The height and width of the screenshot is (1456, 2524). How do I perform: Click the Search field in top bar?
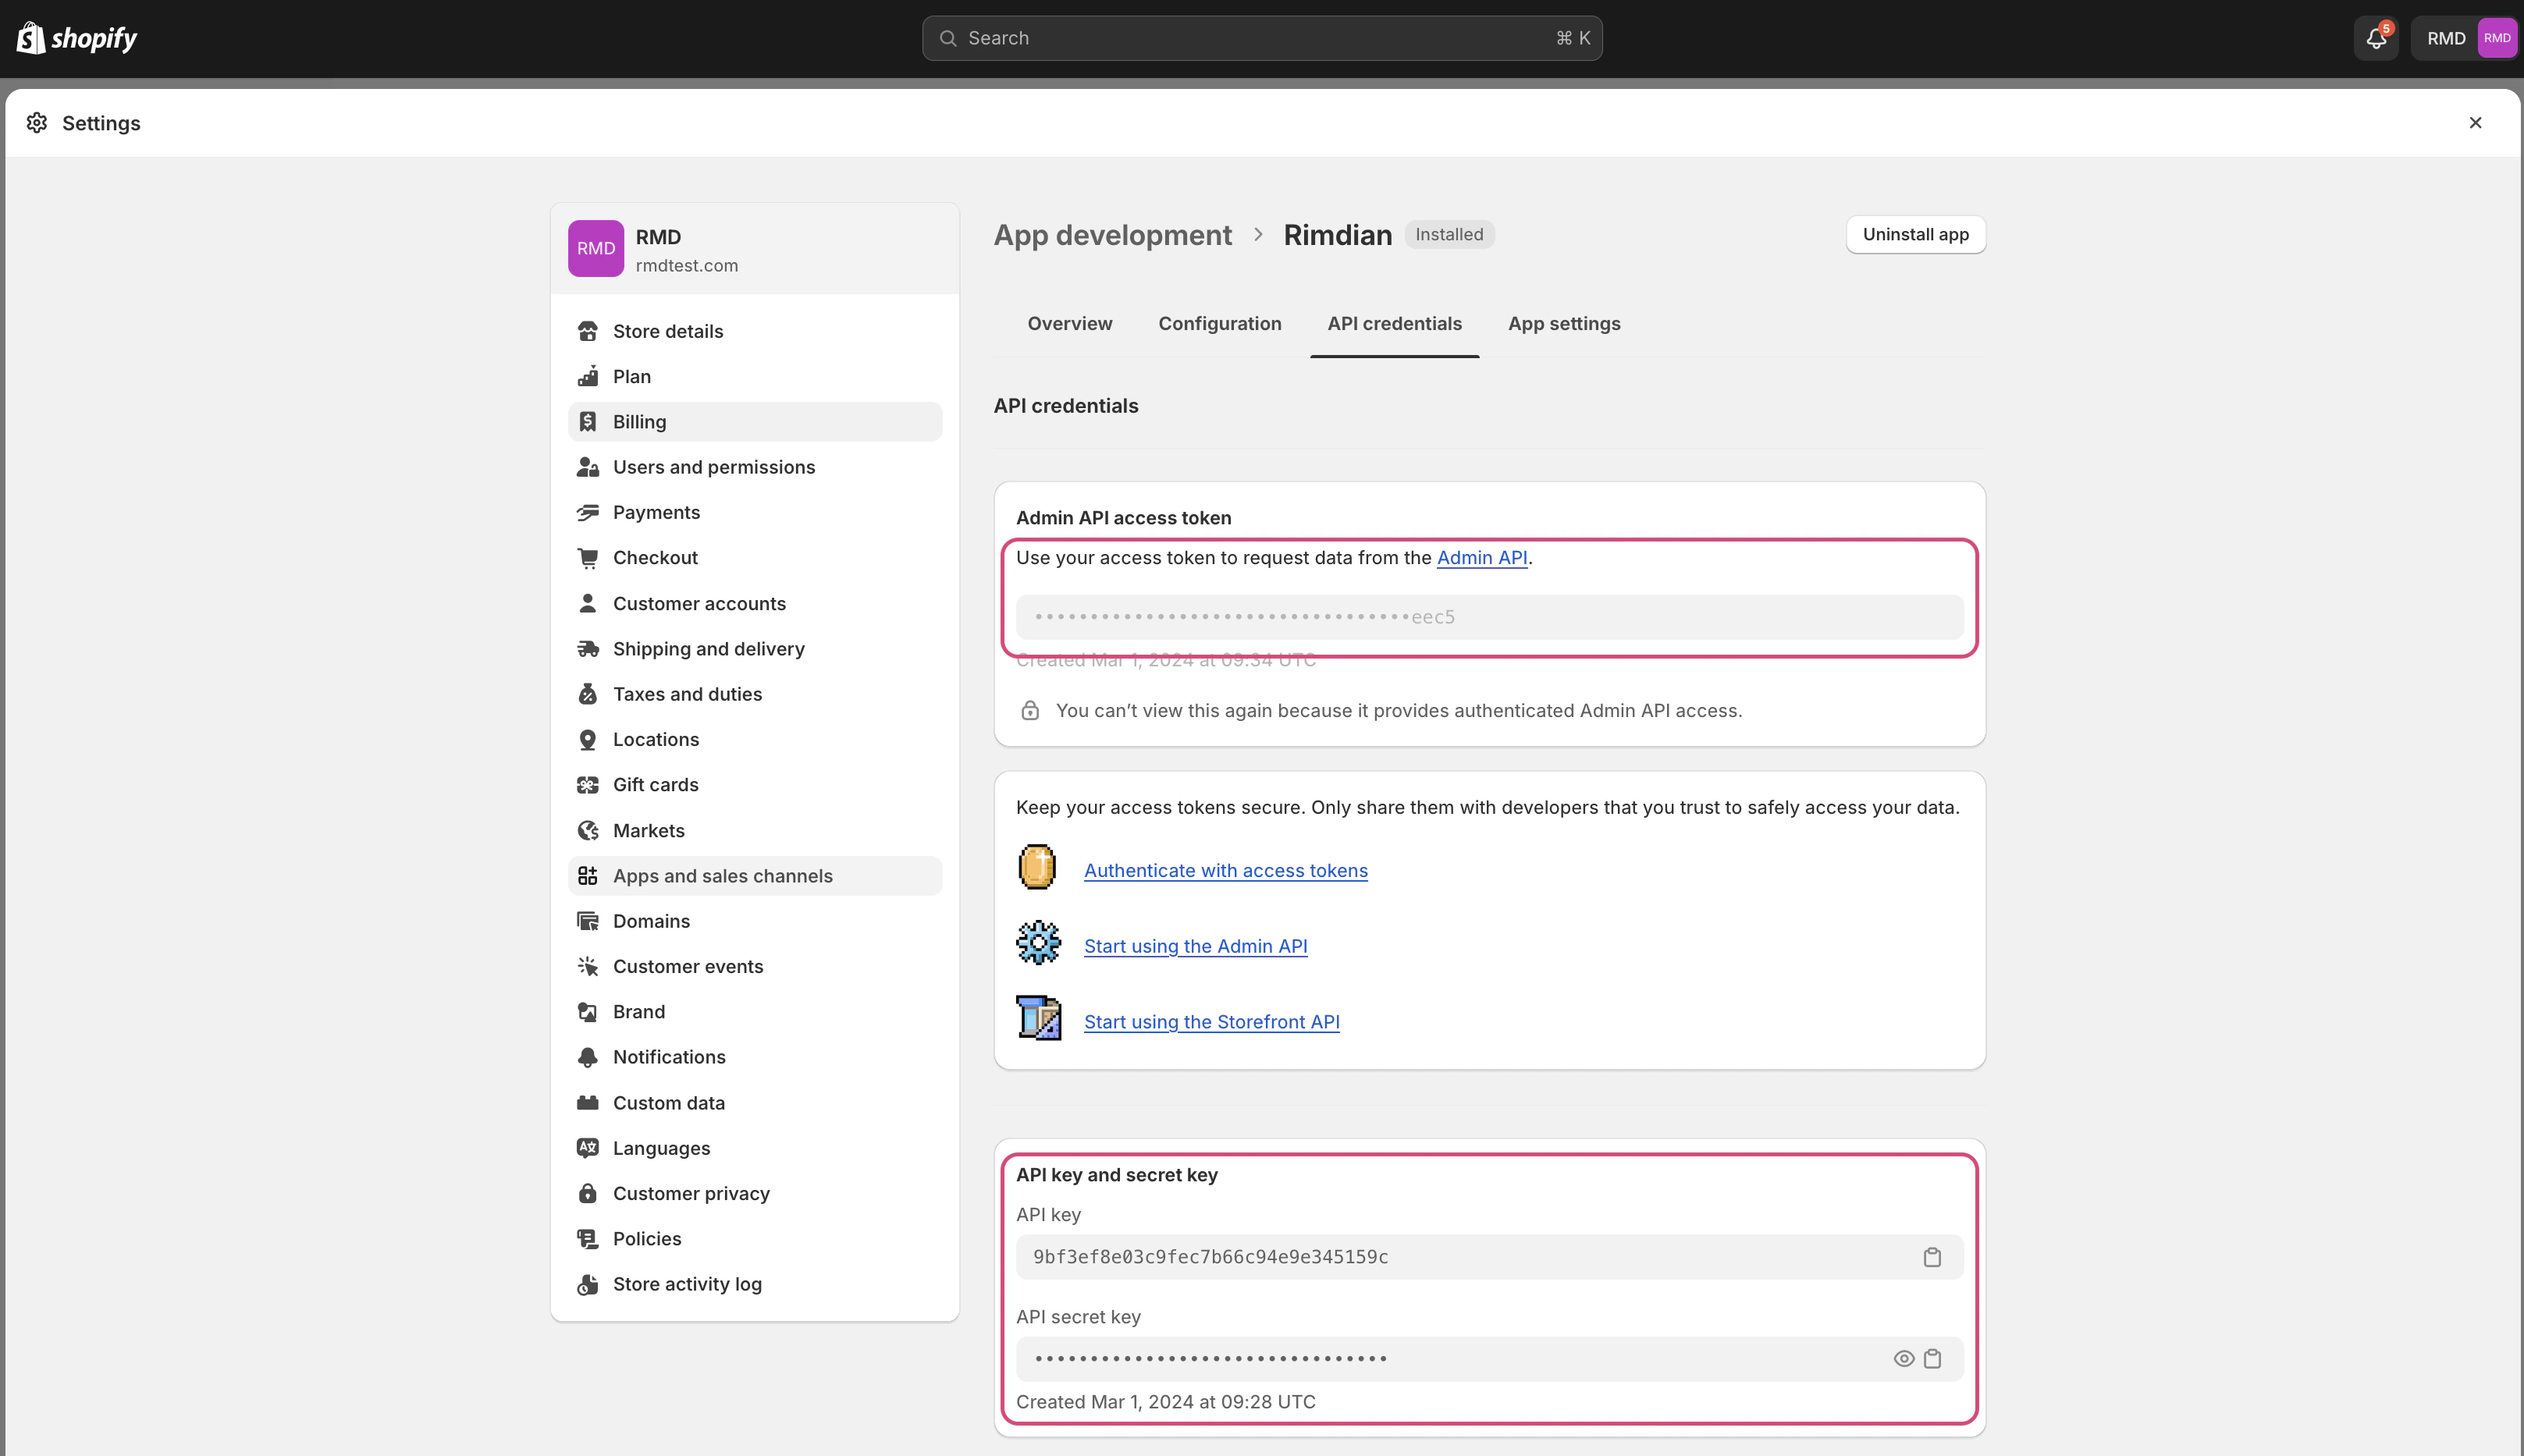(1262, 38)
